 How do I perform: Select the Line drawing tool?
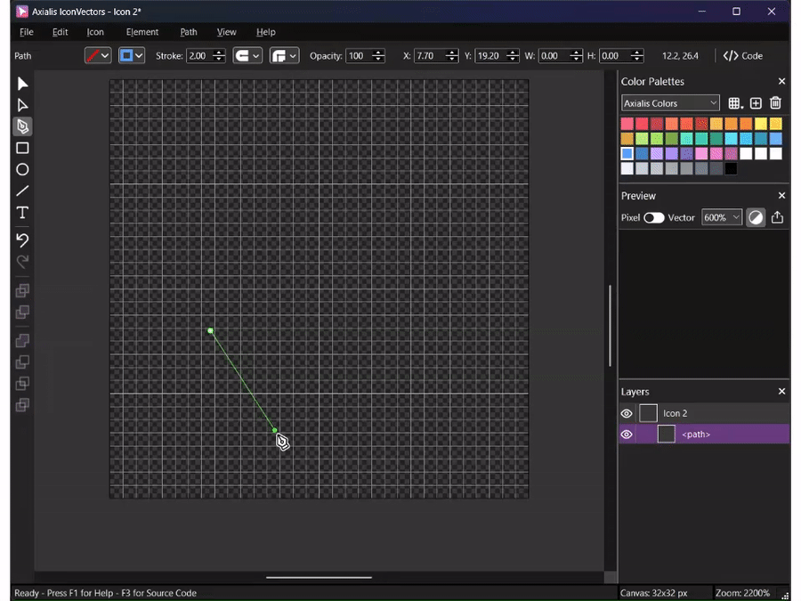(x=23, y=191)
